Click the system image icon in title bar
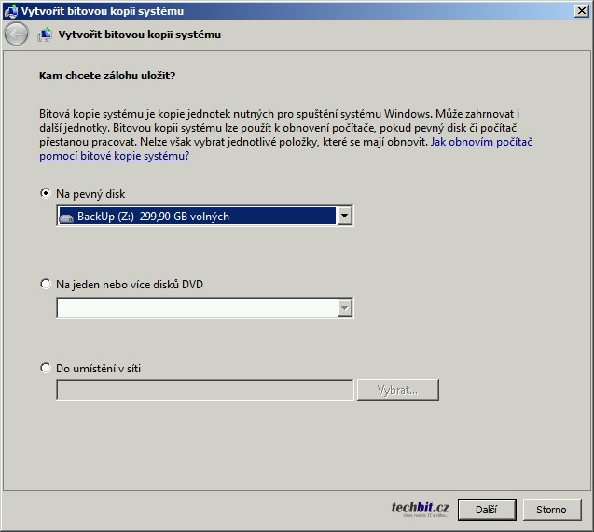 pos(10,10)
